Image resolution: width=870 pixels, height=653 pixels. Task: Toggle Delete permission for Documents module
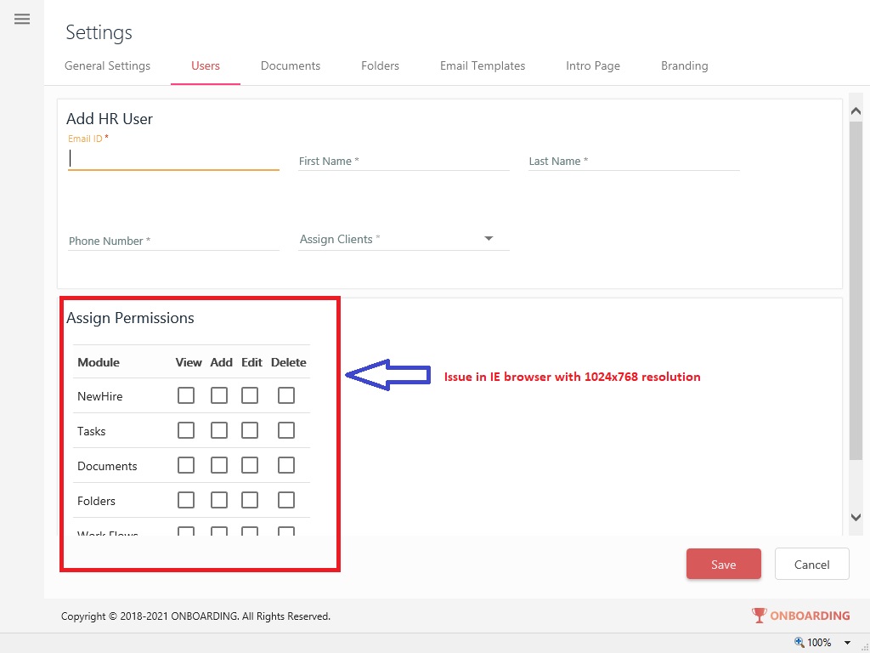click(286, 465)
